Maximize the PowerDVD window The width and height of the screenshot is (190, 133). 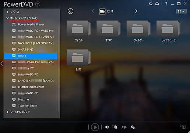coord(179,4)
